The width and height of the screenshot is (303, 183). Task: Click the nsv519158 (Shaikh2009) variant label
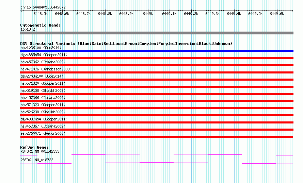coord(43,90)
